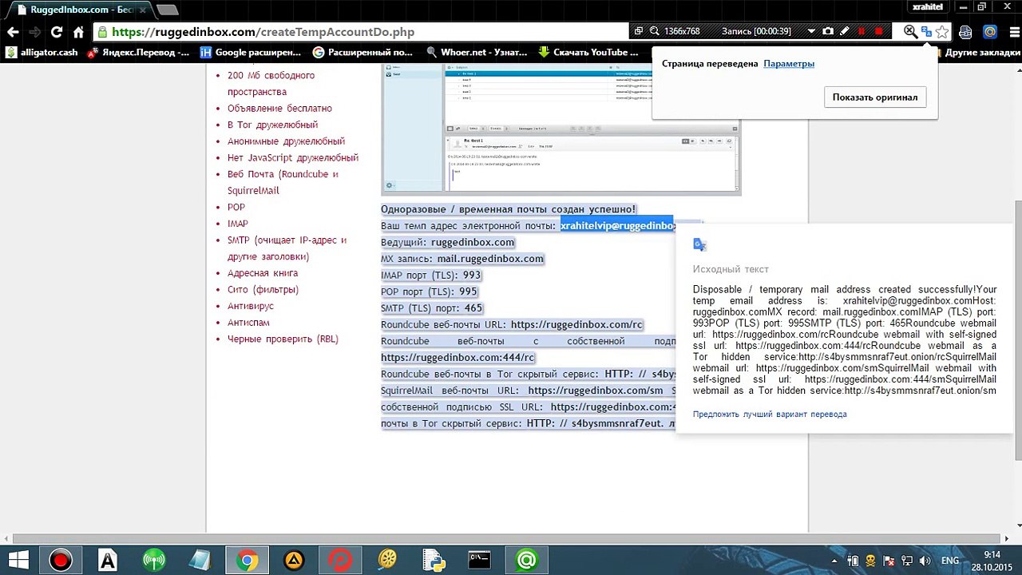
Task: Reload the current page
Action: (x=57, y=33)
